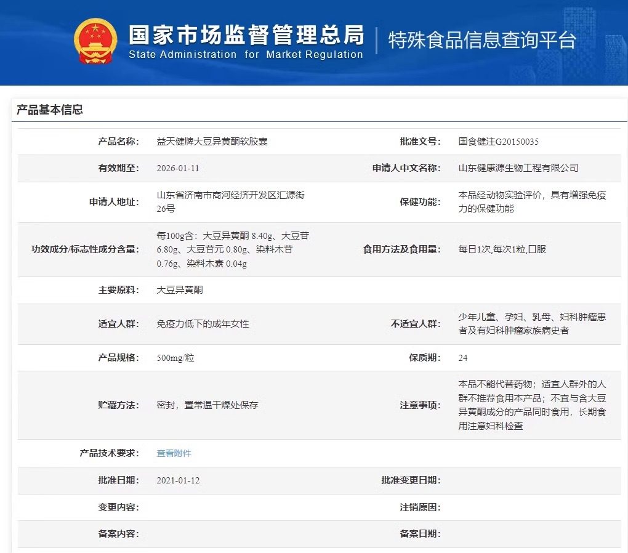Click the 特殊食品信息查询平台 title
Image resolution: width=628 pixels, height=553 pixels.
483,39
